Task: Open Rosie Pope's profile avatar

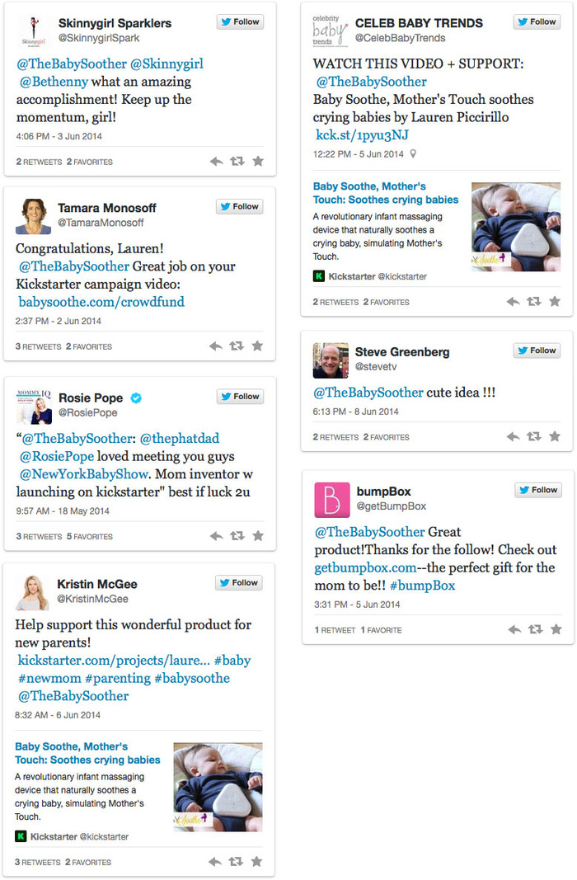Action: point(34,407)
